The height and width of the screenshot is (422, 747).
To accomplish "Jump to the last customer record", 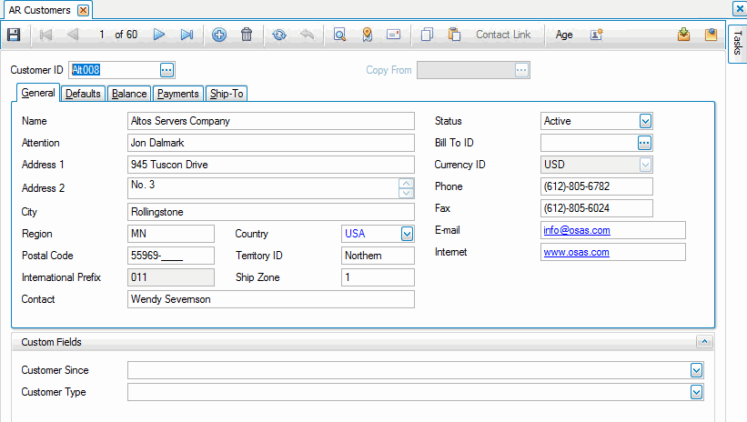I will tap(187, 35).
